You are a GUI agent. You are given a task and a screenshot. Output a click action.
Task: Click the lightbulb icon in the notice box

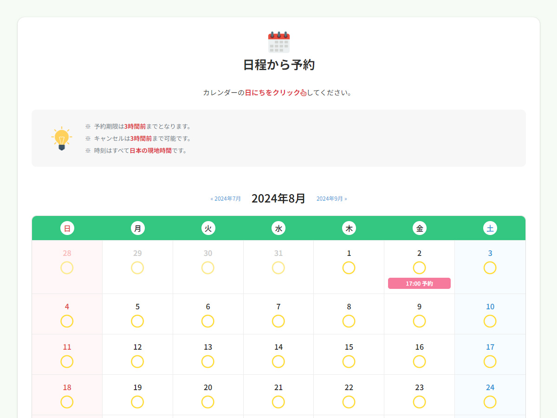pos(60,138)
